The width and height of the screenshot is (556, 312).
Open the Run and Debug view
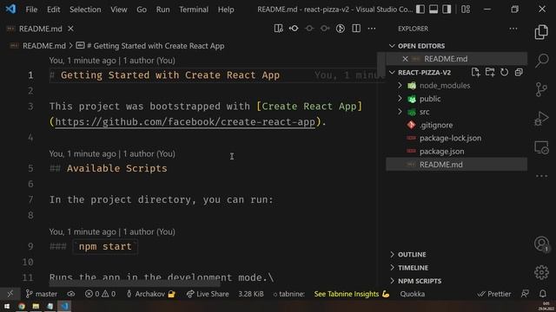(x=541, y=118)
